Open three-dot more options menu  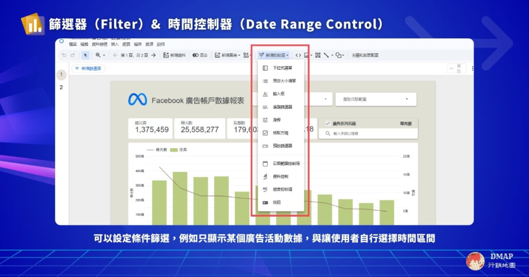(x=472, y=69)
